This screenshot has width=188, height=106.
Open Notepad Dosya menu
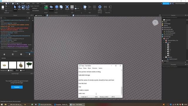point(80,68)
